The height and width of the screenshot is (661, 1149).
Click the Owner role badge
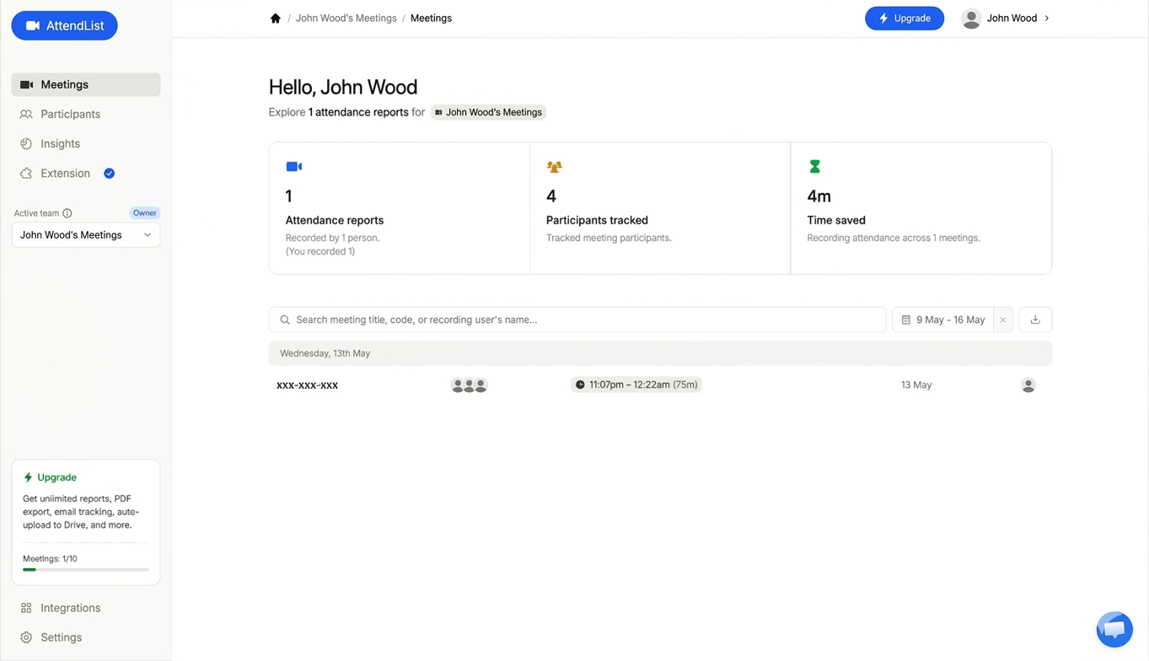coord(145,213)
